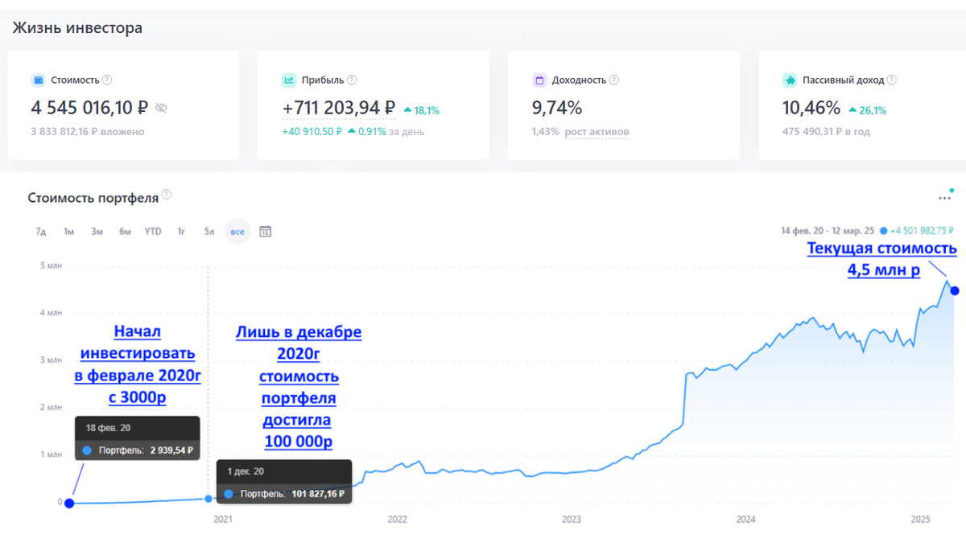Click the question mark beside Доходность

click(x=614, y=80)
